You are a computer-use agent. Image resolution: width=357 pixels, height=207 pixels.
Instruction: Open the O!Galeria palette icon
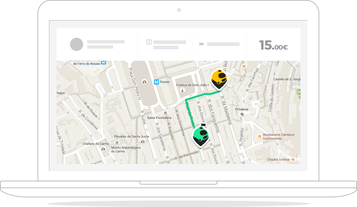click(242, 114)
